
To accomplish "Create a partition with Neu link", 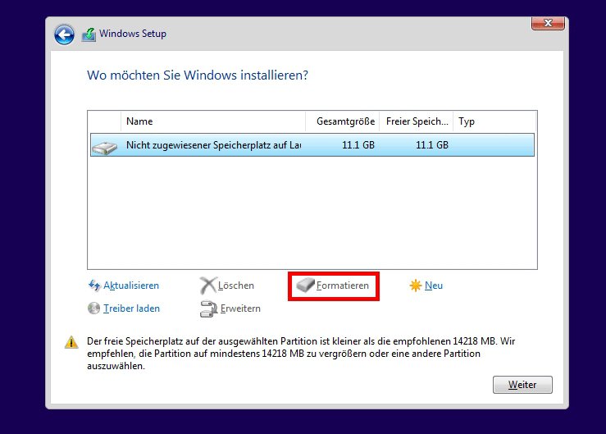I will (434, 286).
